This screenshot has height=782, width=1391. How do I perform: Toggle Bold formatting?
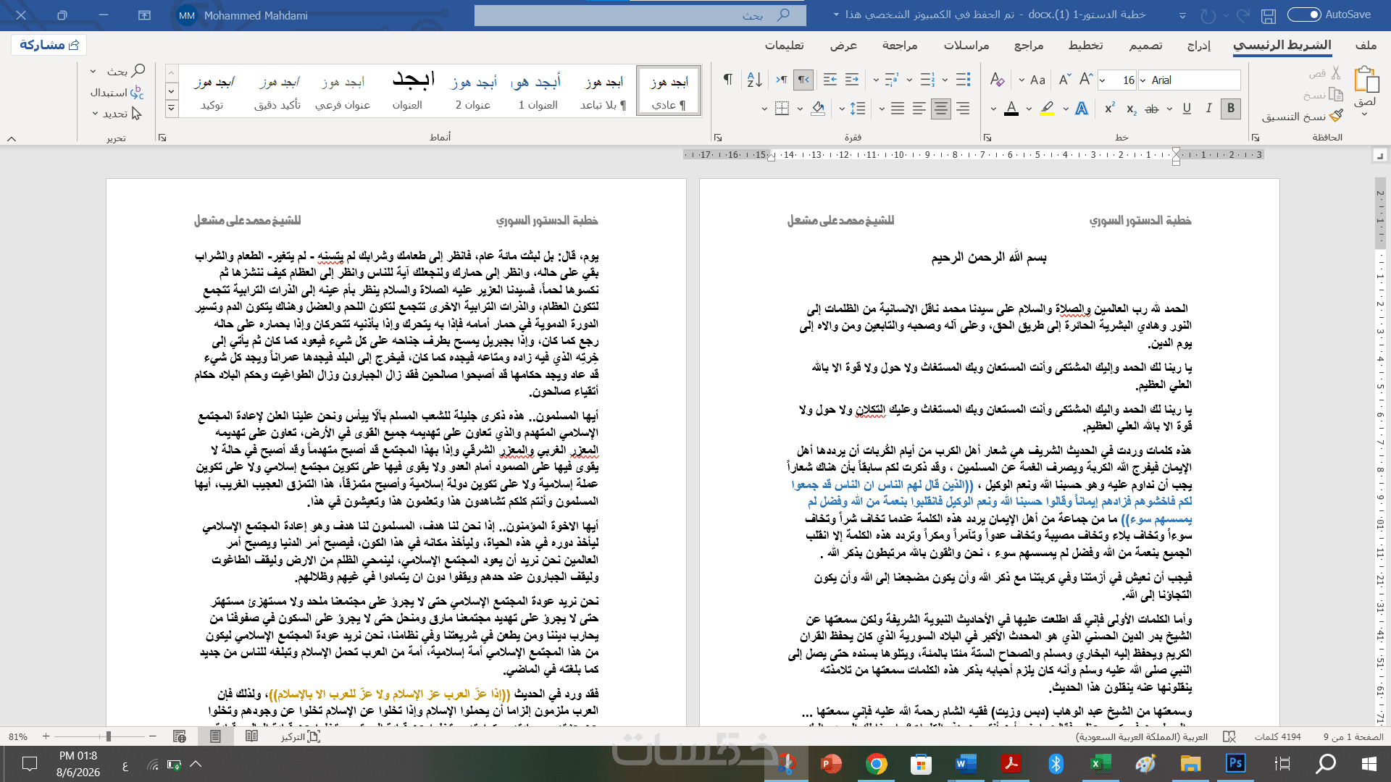pyautogui.click(x=1230, y=109)
